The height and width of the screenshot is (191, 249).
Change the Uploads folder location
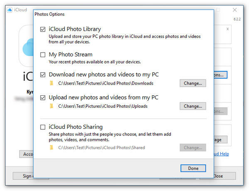click(193, 106)
